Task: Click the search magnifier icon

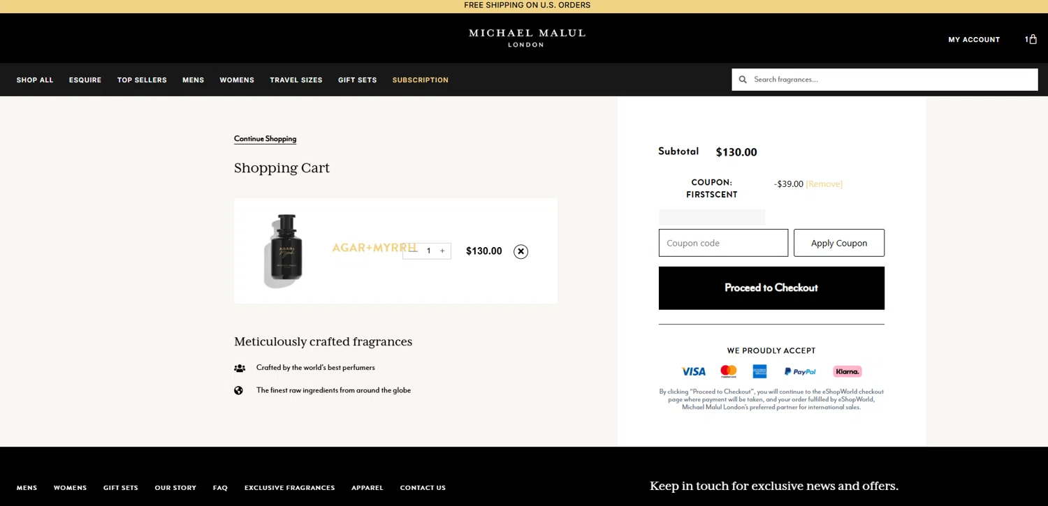Action: pos(743,80)
